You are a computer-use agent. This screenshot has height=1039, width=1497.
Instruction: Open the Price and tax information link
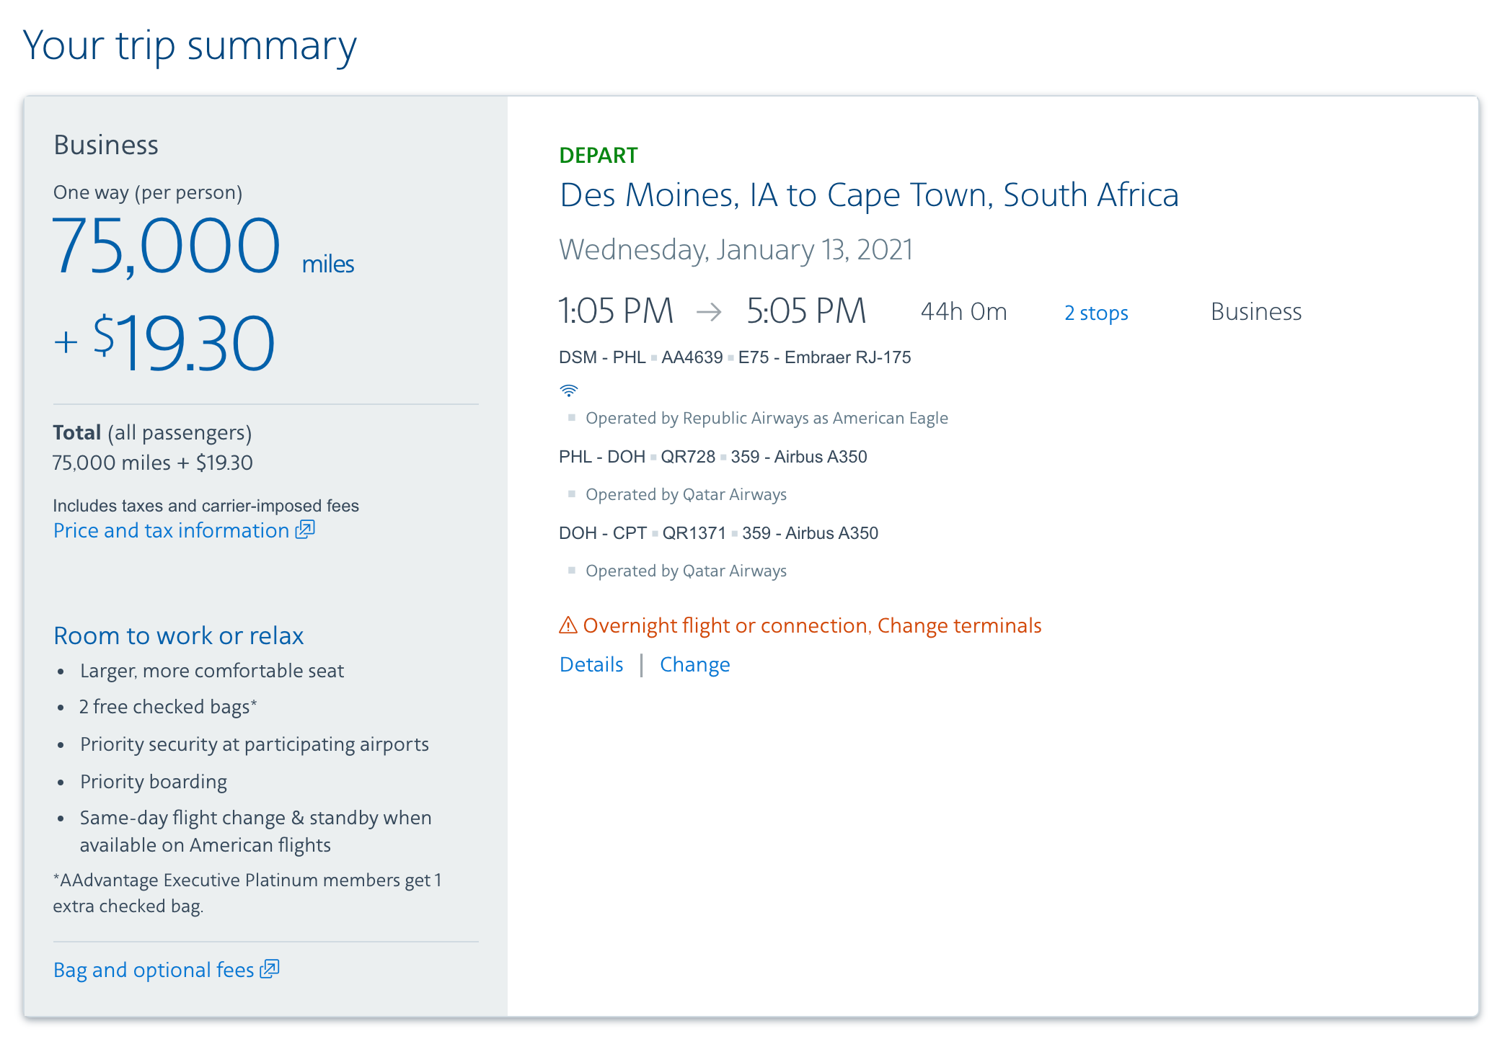tap(171, 530)
